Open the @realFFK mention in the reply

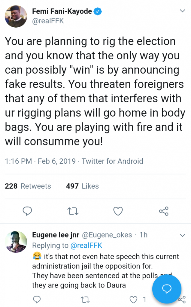coord(86,246)
